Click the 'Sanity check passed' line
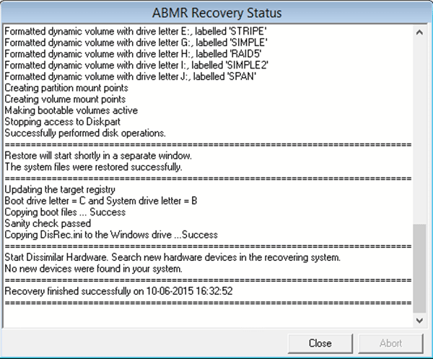The width and height of the screenshot is (433, 359). [48, 223]
